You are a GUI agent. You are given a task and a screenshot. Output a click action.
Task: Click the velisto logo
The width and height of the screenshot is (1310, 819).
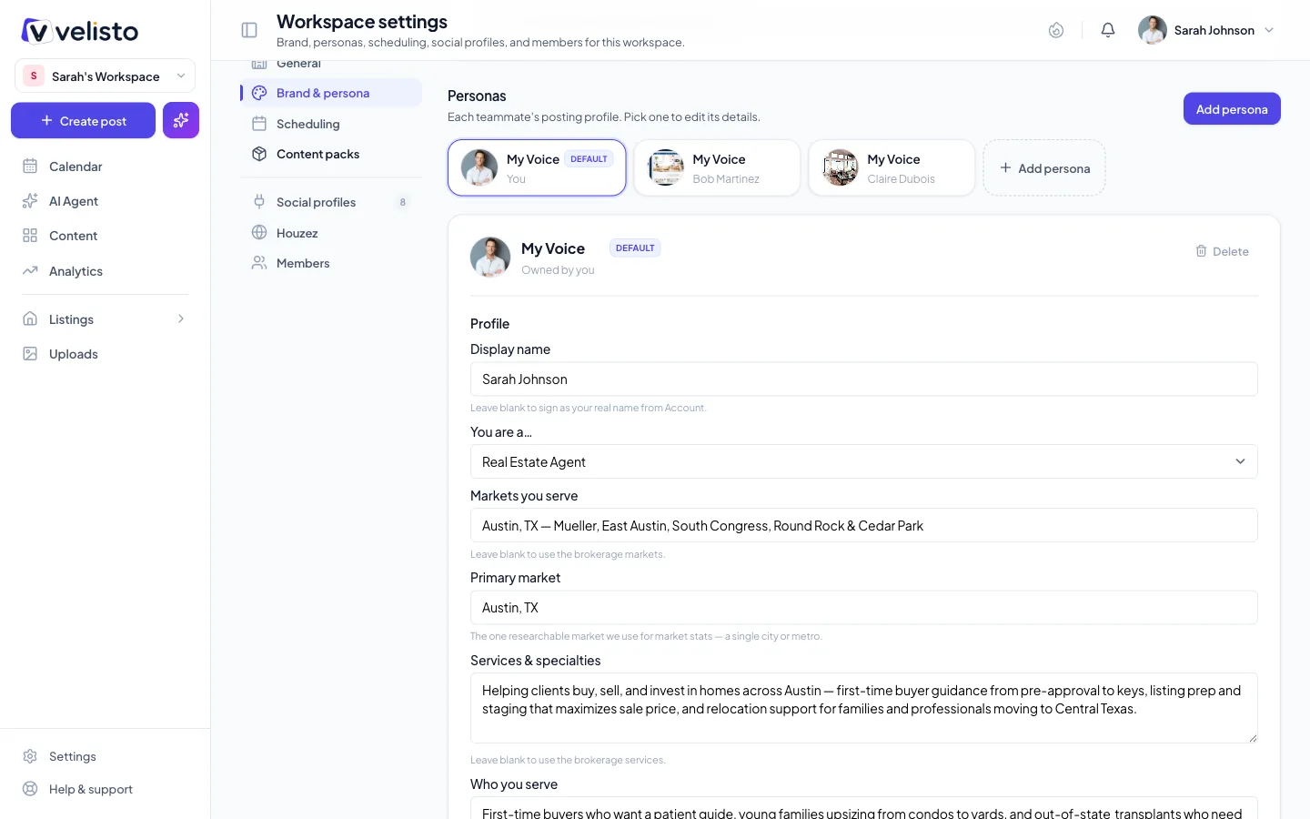click(80, 31)
